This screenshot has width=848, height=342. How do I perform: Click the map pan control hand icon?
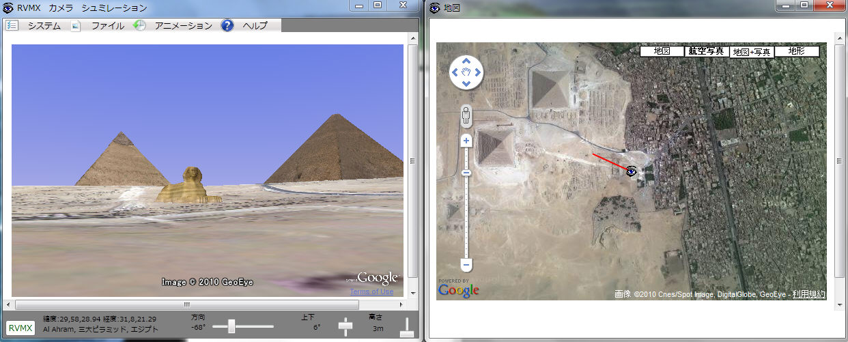tap(466, 70)
